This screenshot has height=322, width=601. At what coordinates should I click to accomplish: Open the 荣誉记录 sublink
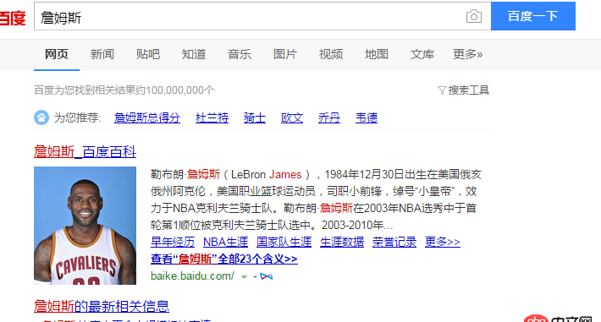(394, 242)
